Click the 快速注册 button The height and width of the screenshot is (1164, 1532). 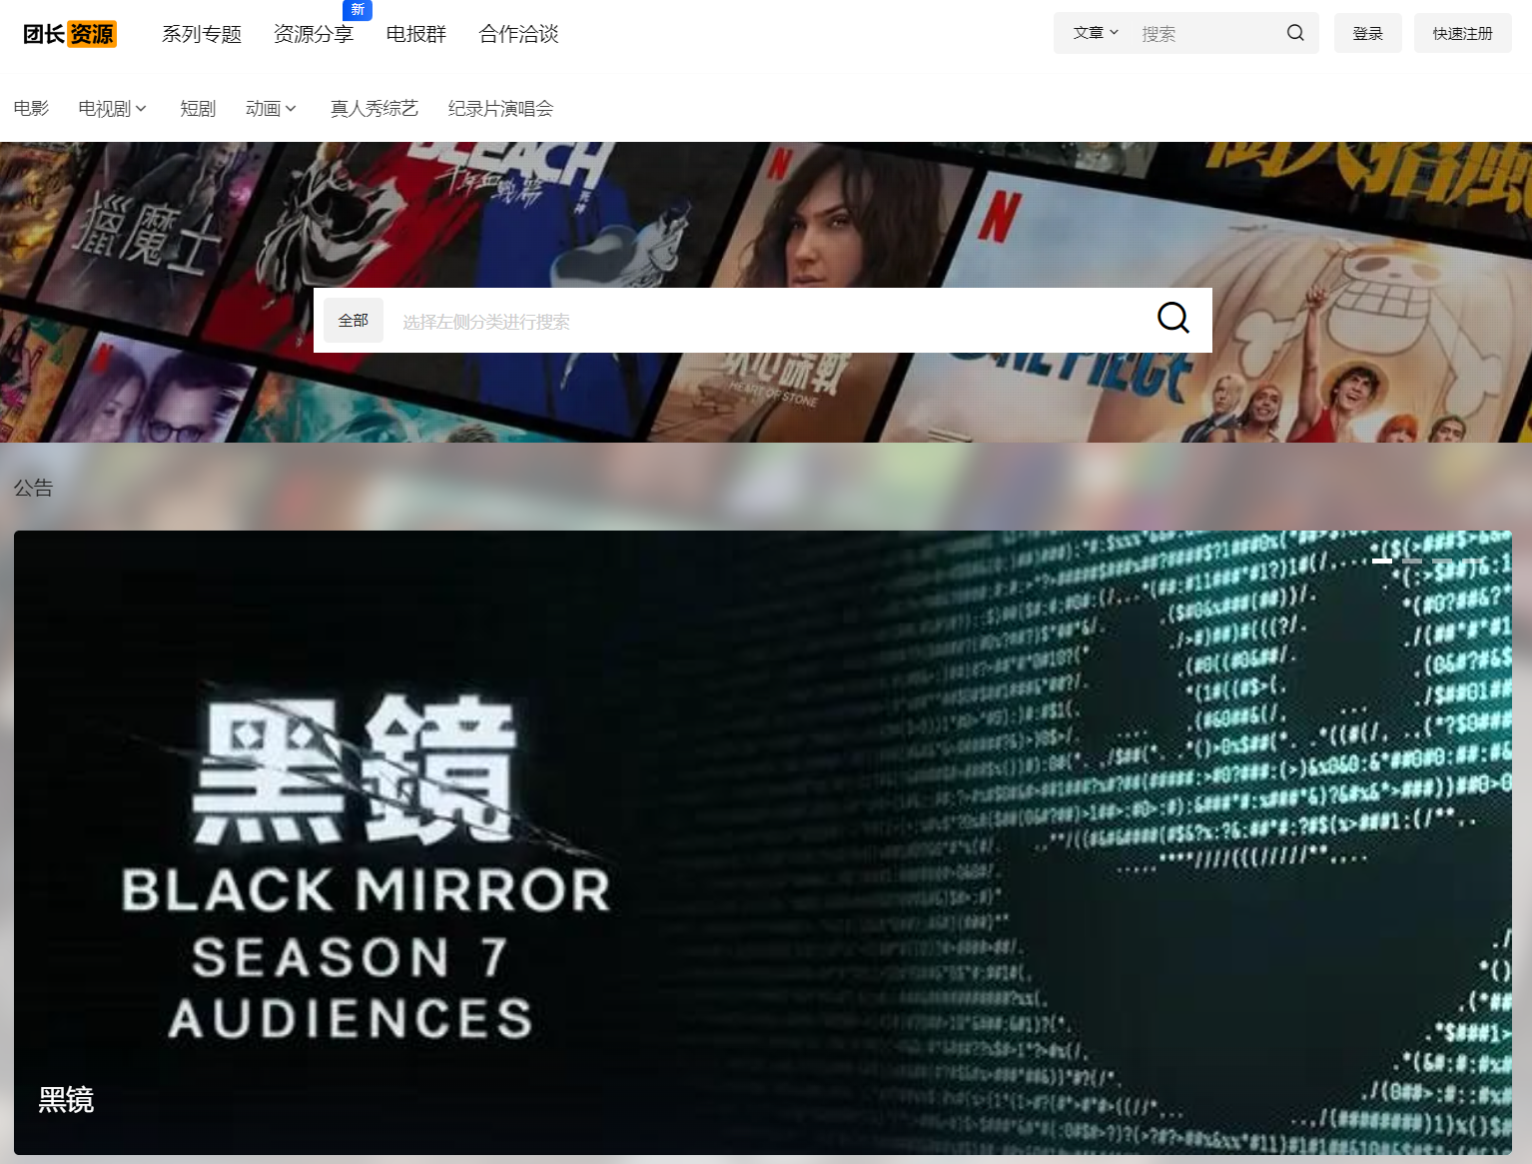pyautogui.click(x=1462, y=33)
